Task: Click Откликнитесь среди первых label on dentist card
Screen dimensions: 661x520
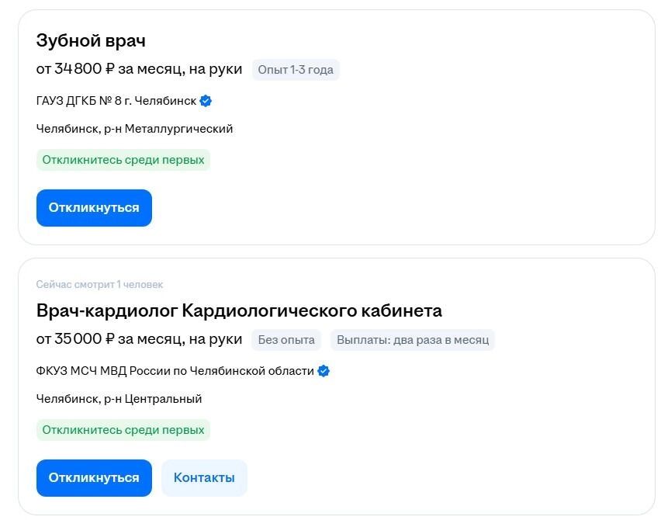Action: pyautogui.click(x=123, y=160)
